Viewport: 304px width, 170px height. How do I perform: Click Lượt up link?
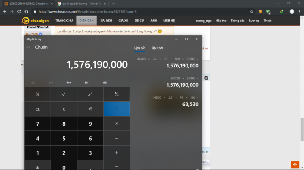point(254,21)
